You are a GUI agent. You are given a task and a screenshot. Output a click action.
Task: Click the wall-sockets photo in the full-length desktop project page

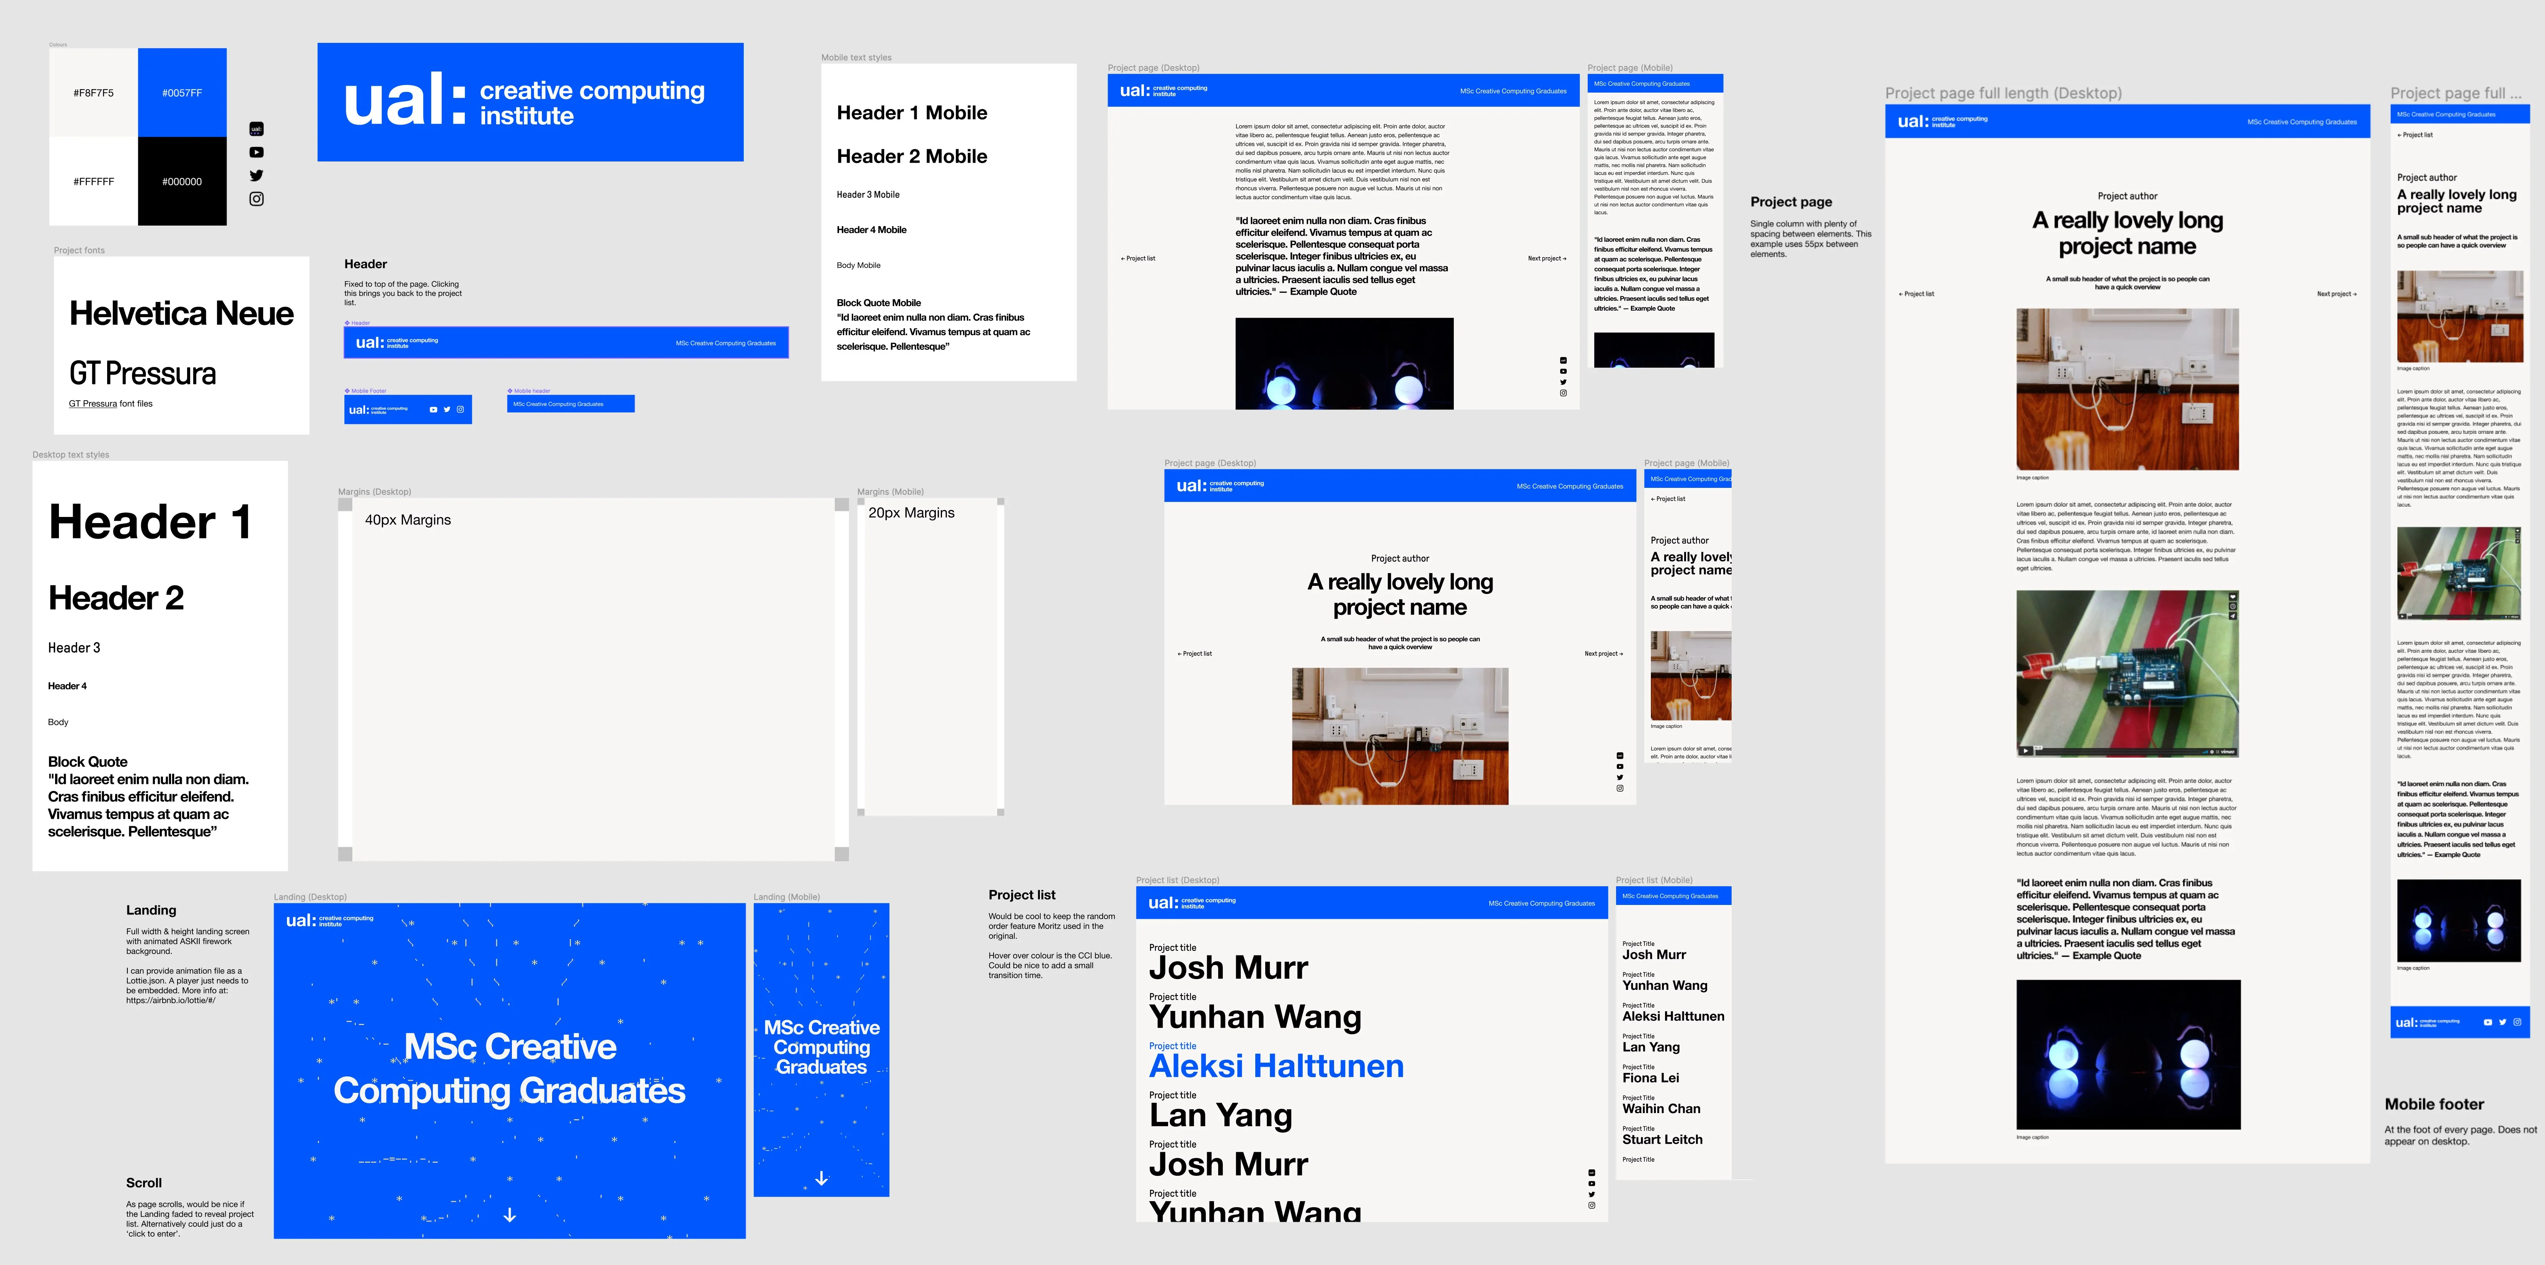click(x=2127, y=390)
